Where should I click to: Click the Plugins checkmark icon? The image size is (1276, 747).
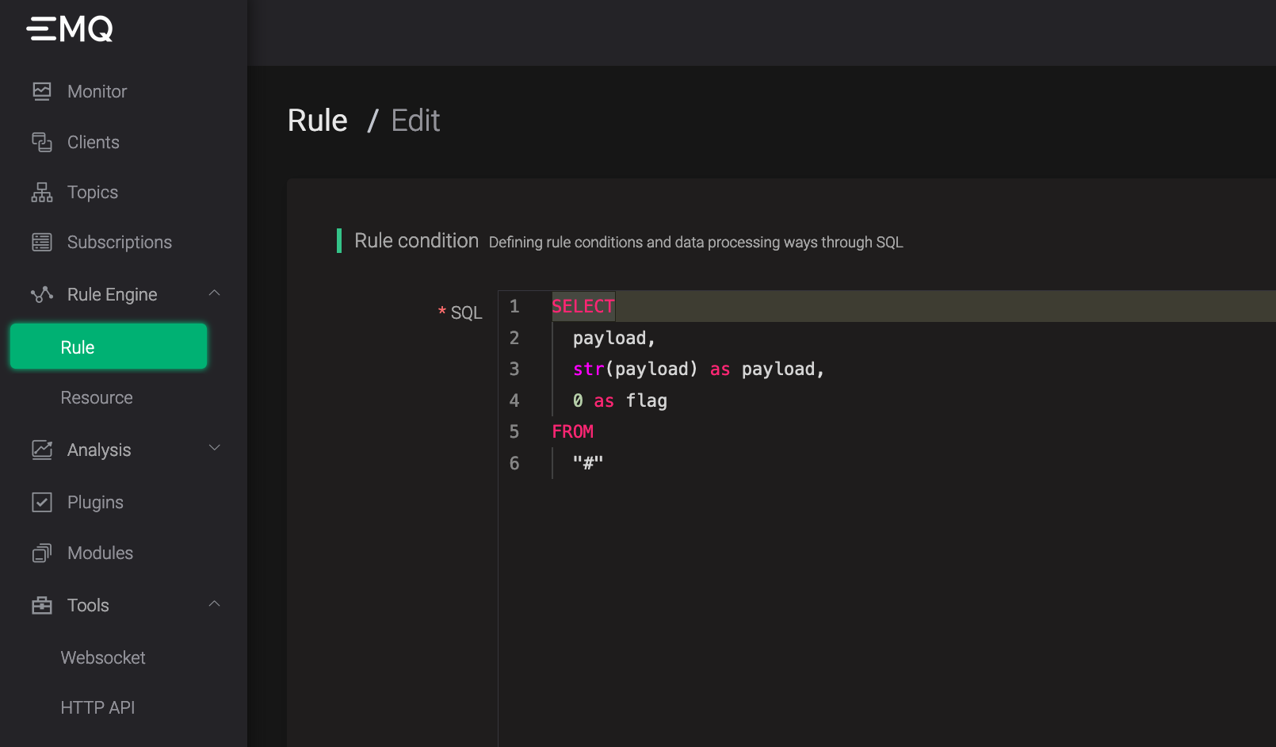tap(42, 502)
